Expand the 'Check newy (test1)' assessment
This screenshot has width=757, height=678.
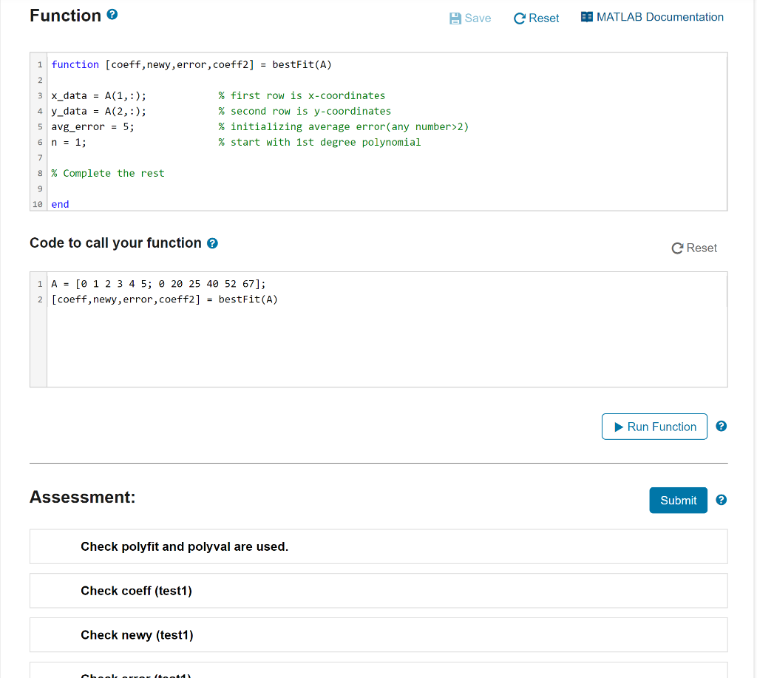pyautogui.click(x=137, y=634)
